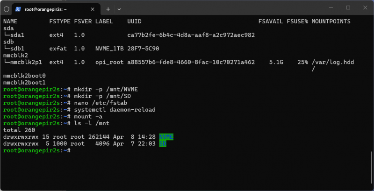Click the MOUNTPOINTS column header text
Screen dimensions: 374x191
tap(331, 21)
